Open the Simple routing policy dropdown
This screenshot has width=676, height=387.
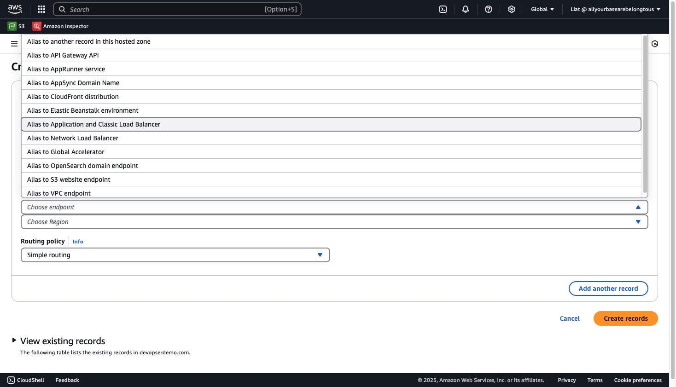click(175, 255)
